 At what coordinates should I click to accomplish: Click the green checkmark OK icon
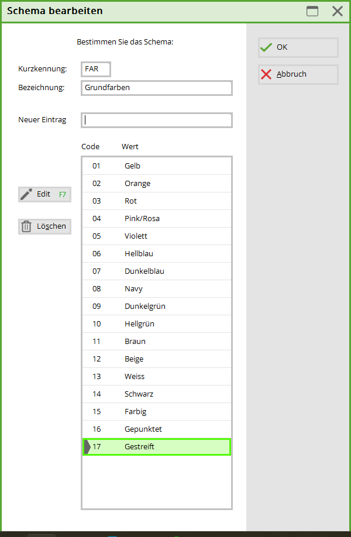click(267, 47)
